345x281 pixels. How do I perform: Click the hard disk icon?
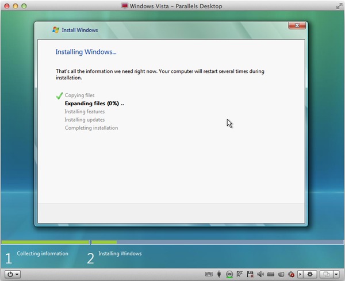271,274
